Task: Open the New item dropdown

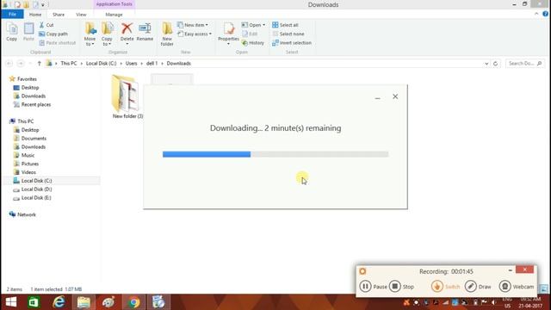Action: tap(193, 25)
